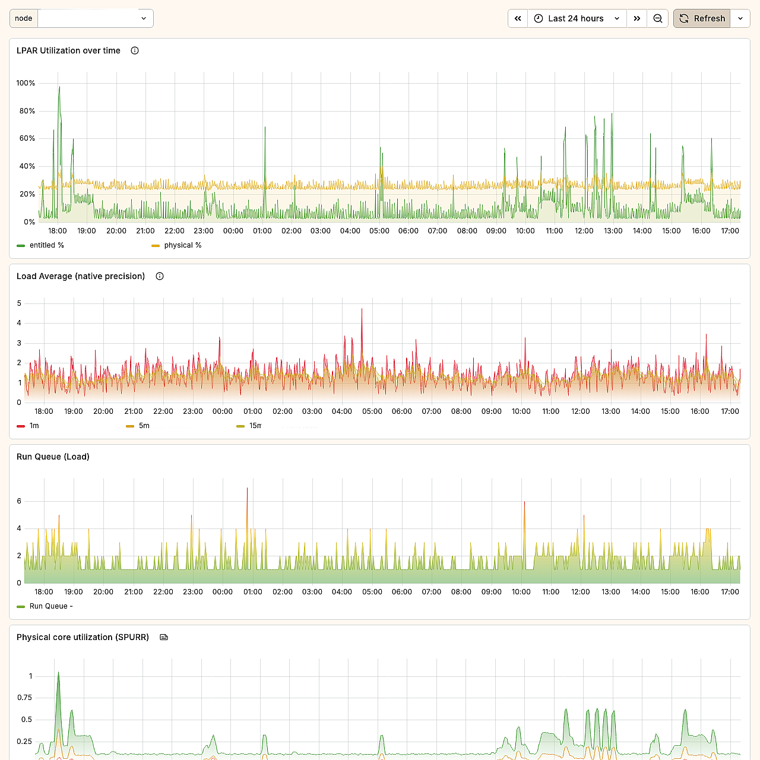Click the green 'Run Queue' legend color swatch
This screenshot has width=760, height=760.
click(21, 606)
